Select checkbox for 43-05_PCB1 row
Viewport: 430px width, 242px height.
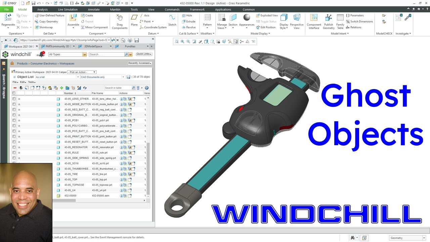(x=14, y=120)
